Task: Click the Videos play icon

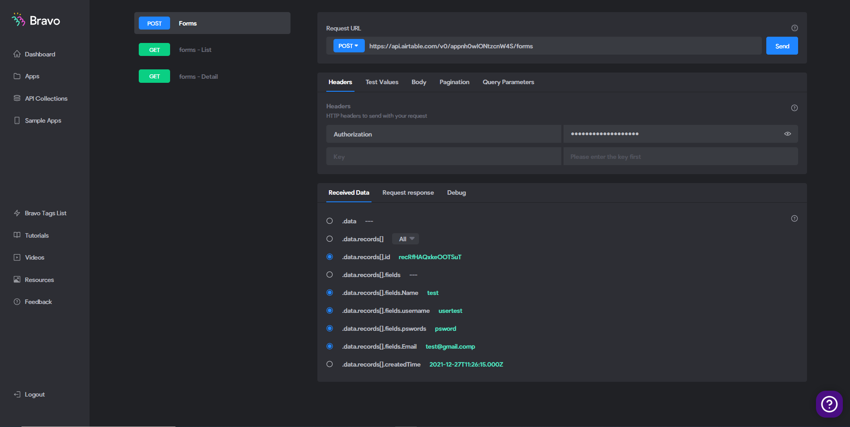Action: click(17, 257)
